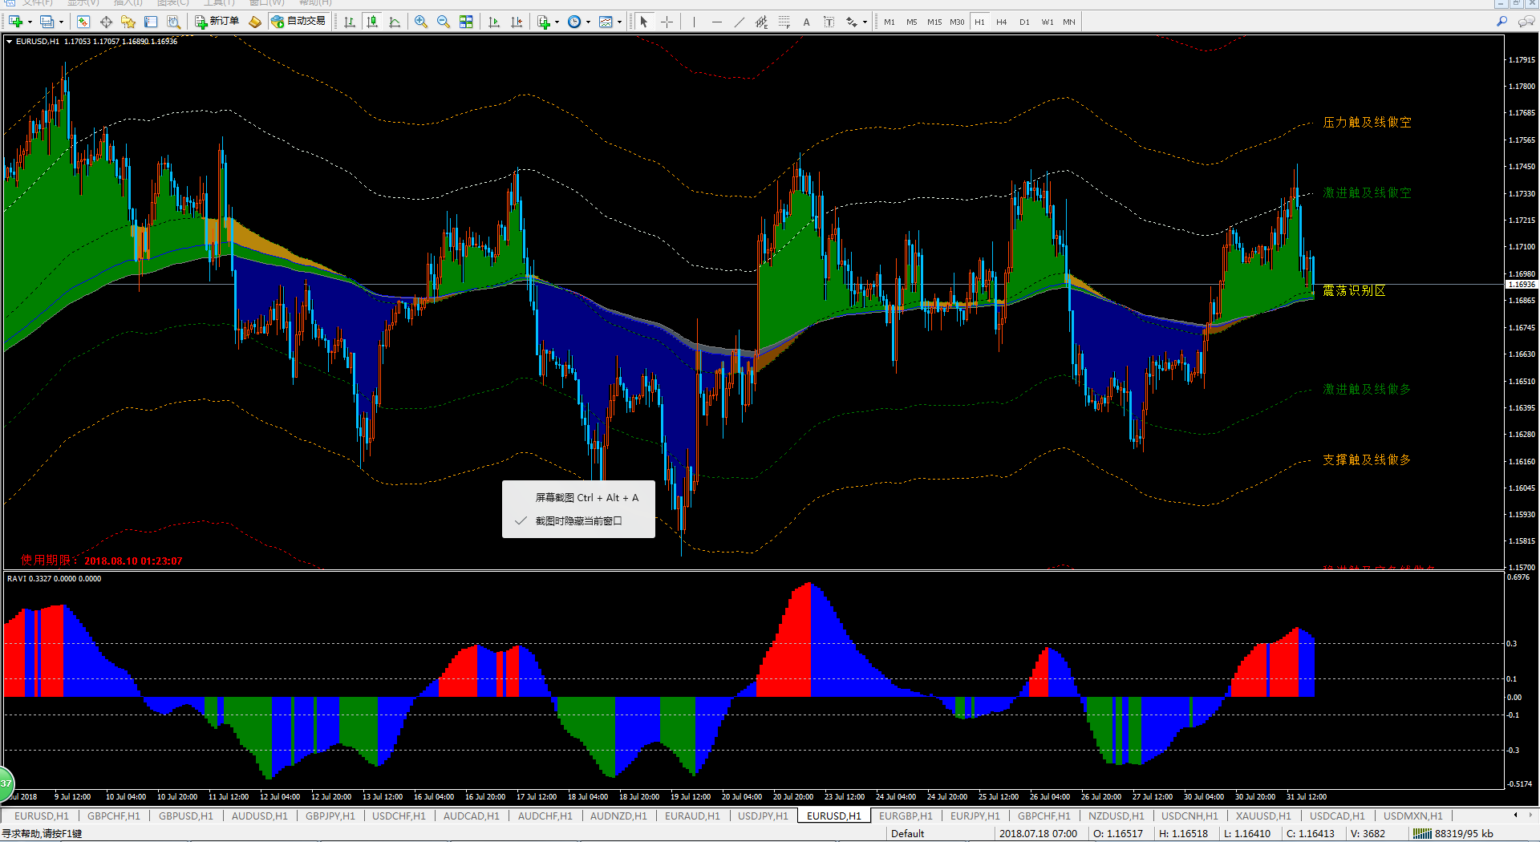The image size is (1540, 842).
Task: Click the triangle beside EURUSD,H1 title
Action: 9,41
